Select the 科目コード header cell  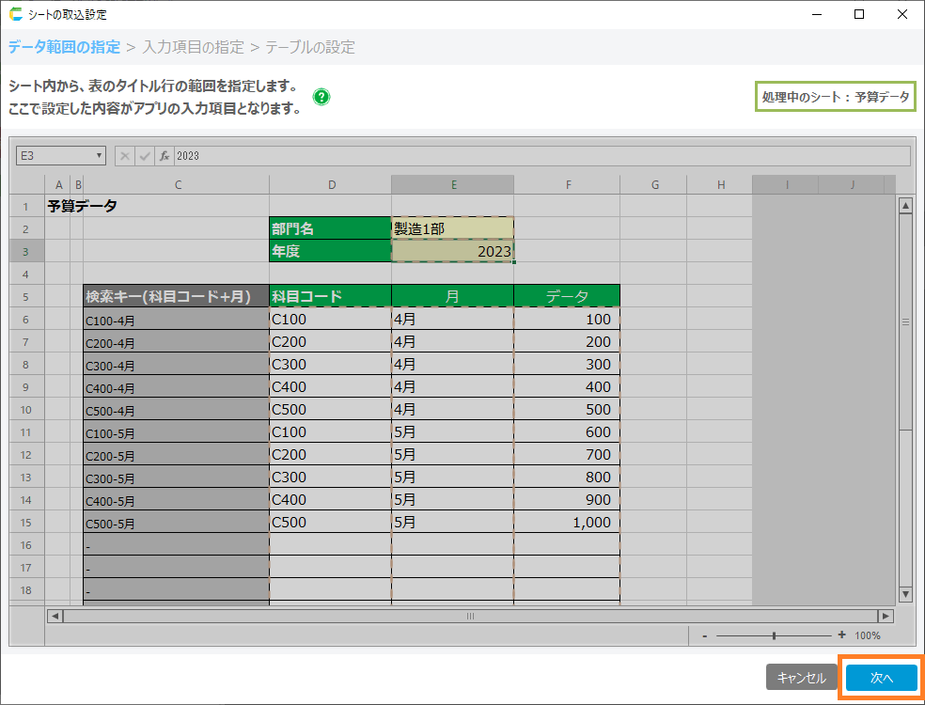[330, 296]
